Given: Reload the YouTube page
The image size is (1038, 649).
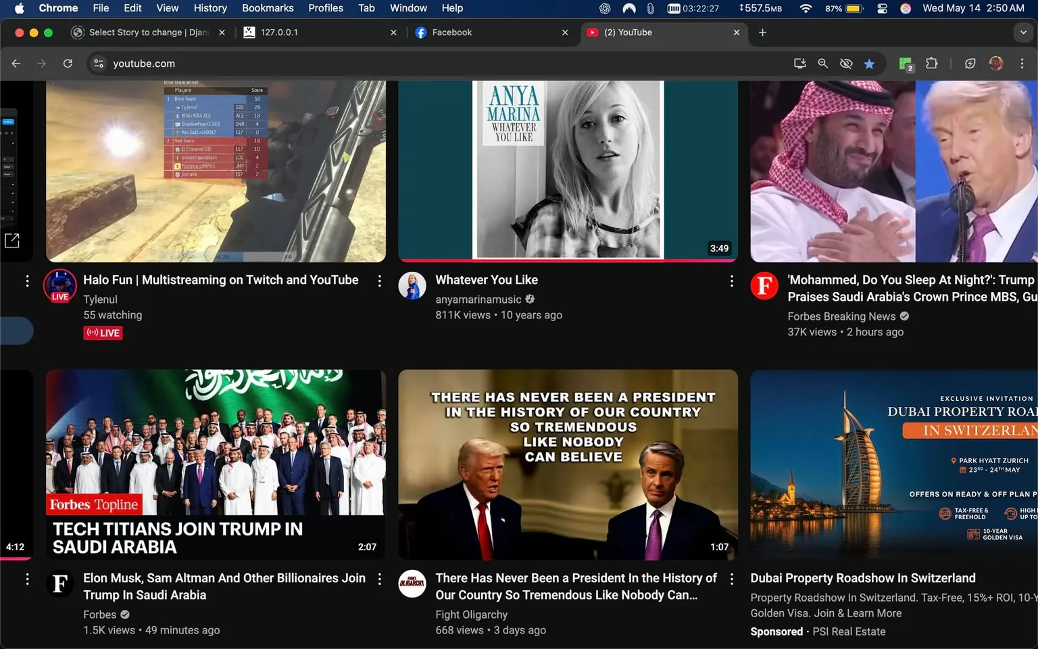Looking at the screenshot, I should click(x=68, y=64).
